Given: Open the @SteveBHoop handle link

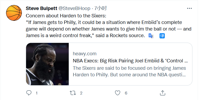Looking at the screenshot, I should [74, 8].
